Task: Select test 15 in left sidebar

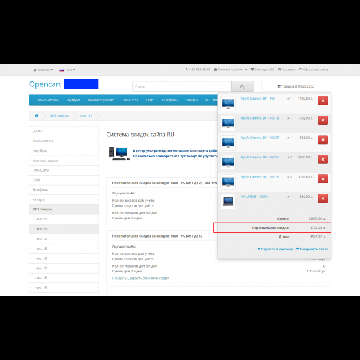Action: (42, 249)
